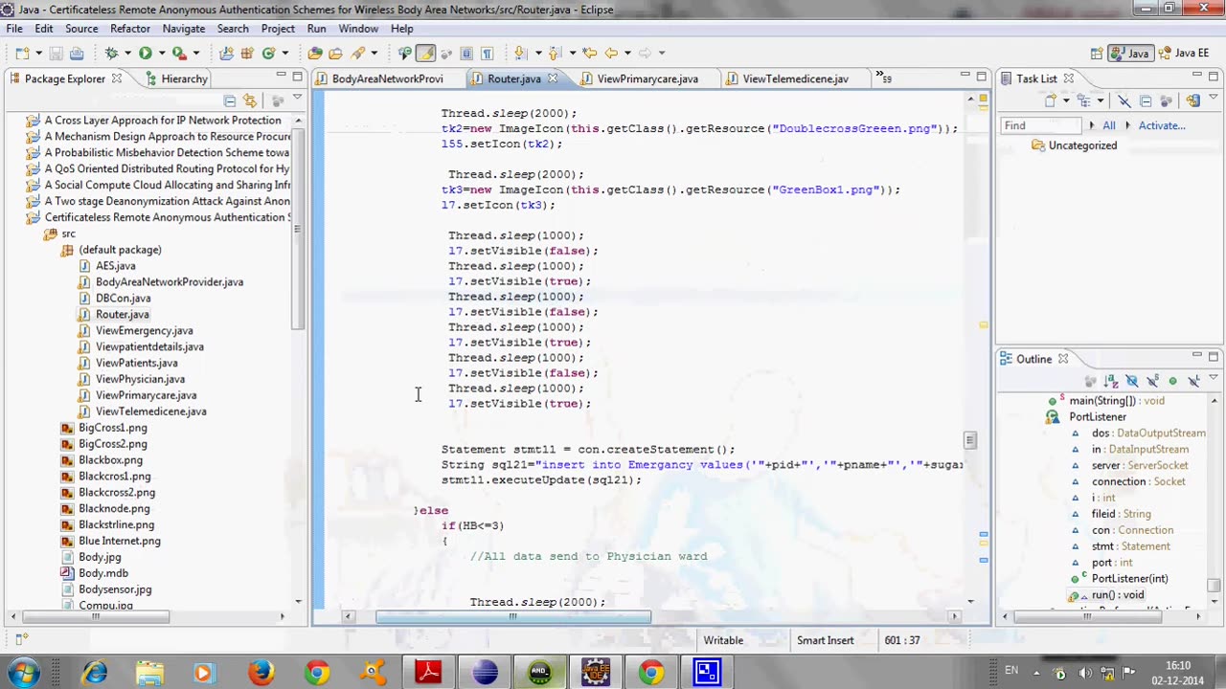Open the Project menu
Screen dimensions: 1226x689
coord(278,29)
